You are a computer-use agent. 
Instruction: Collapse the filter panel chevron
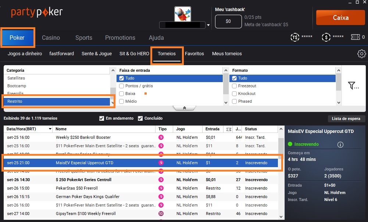pyautogui.click(x=184, y=108)
